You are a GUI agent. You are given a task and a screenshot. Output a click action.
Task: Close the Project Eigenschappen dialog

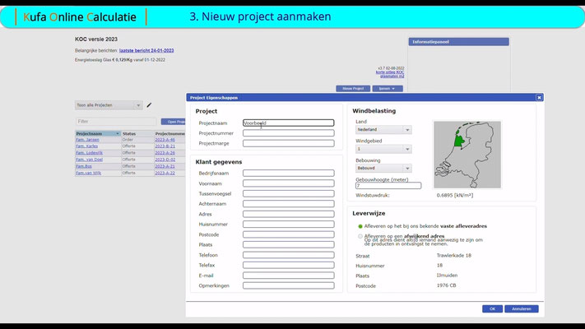click(x=539, y=97)
